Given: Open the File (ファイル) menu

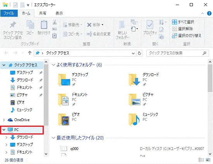Looking at the screenshot, I should point(9,13).
